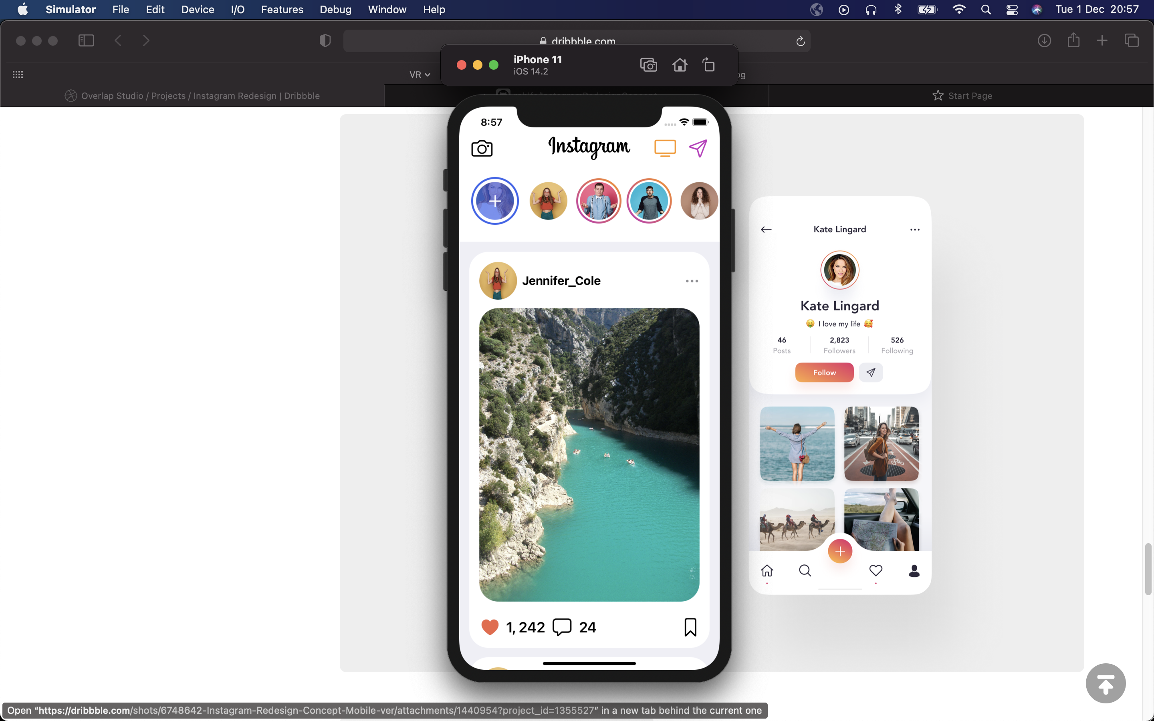Open the Safari favorites grid icon
Screen dimensions: 1154x721
coord(18,75)
